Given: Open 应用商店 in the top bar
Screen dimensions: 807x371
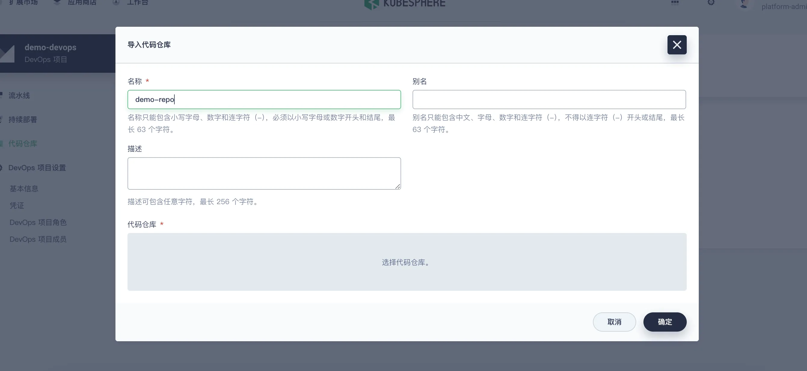Looking at the screenshot, I should coord(75,2).
